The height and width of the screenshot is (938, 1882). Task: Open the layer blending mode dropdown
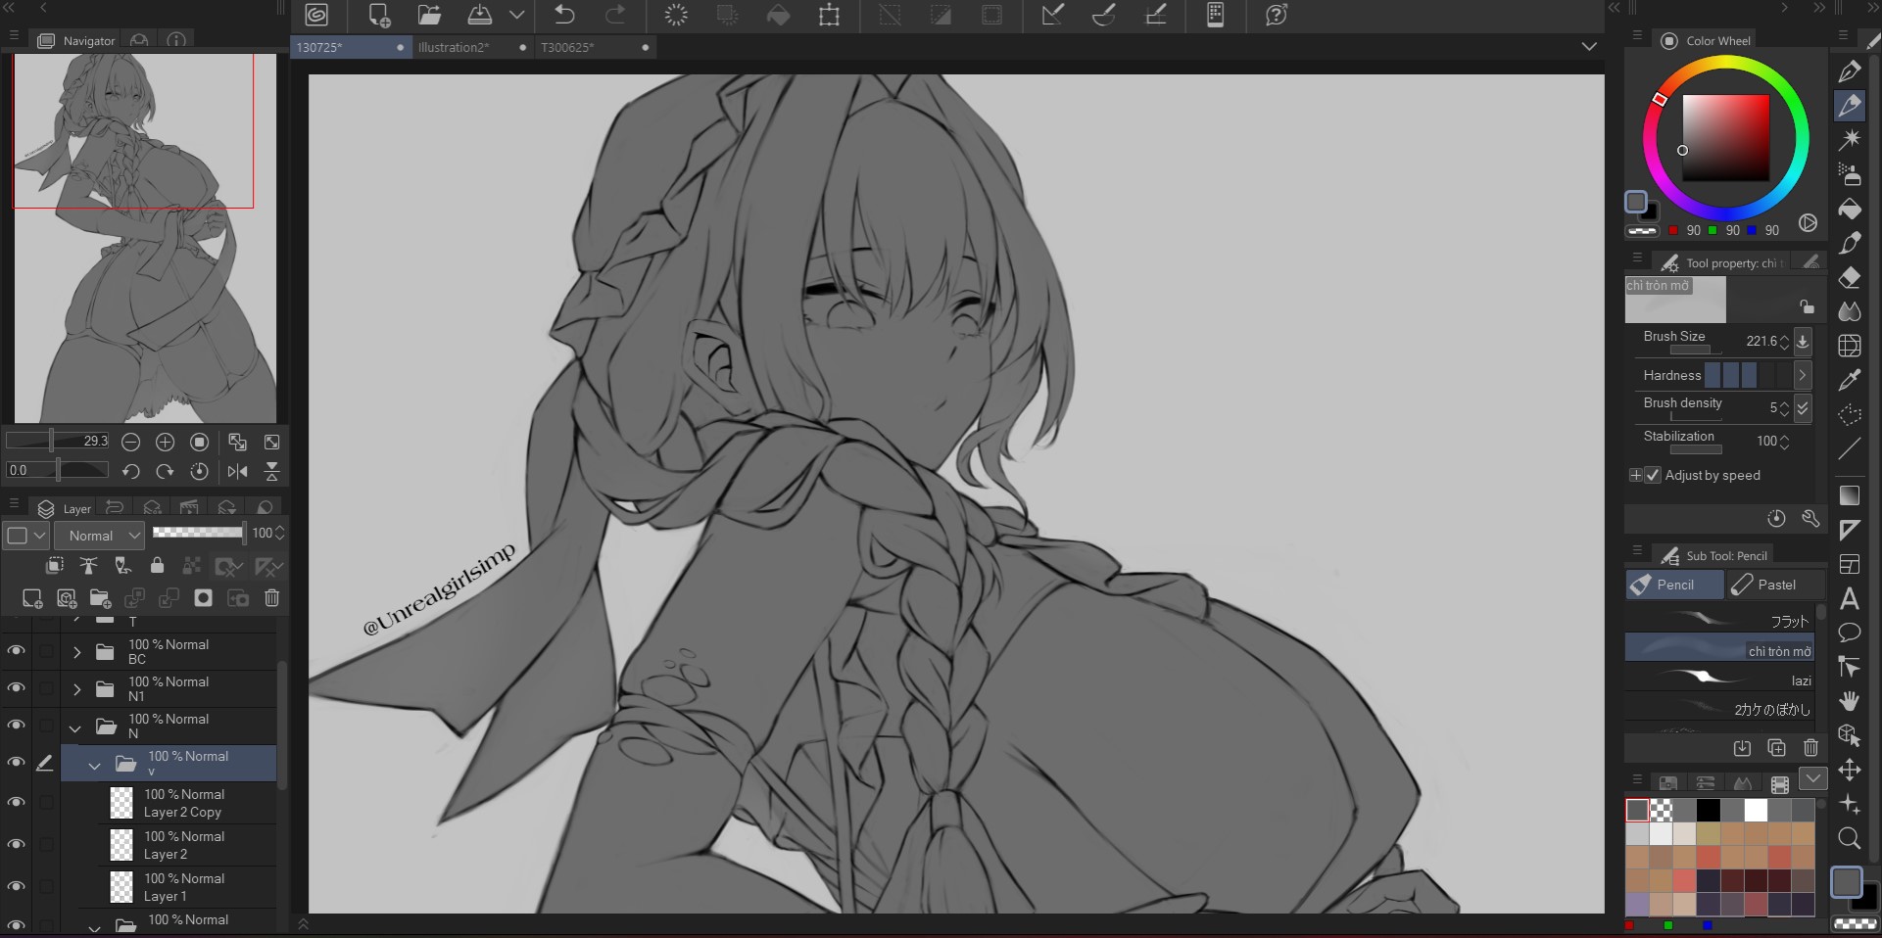pos(100,536)
